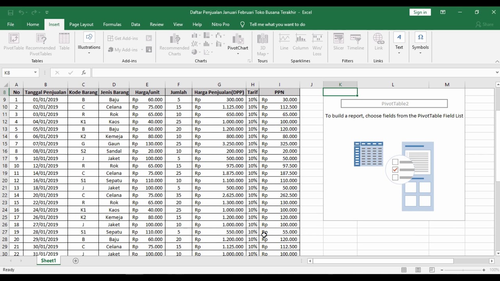This screenshot has height=281, width=500.
Task: Click the lightbulb Tell me icon
Action: coord(242,24)
